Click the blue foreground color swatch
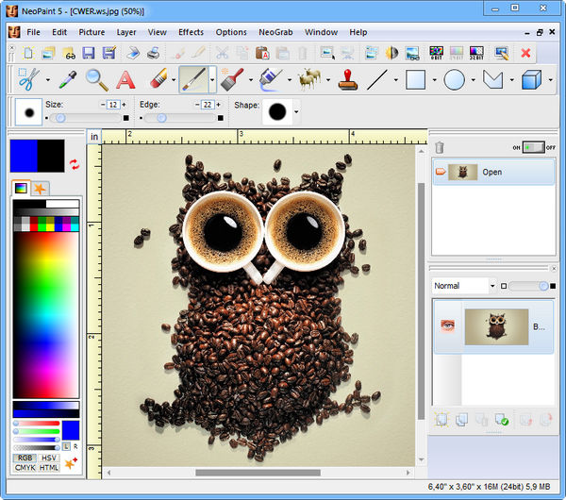Image resolution: width=566 pixels, height=500 pixels. coord(23,155)
